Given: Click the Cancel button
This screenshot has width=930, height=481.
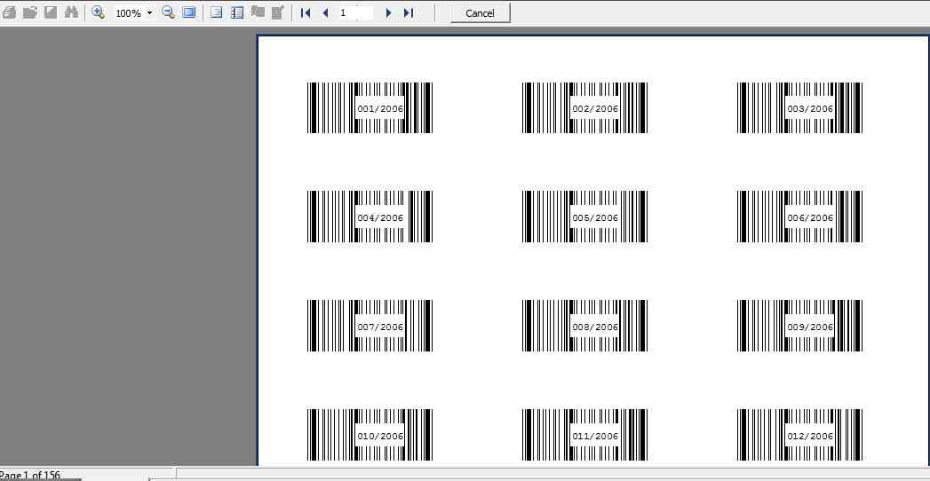Looking at the screenshot, I should 481,13.
